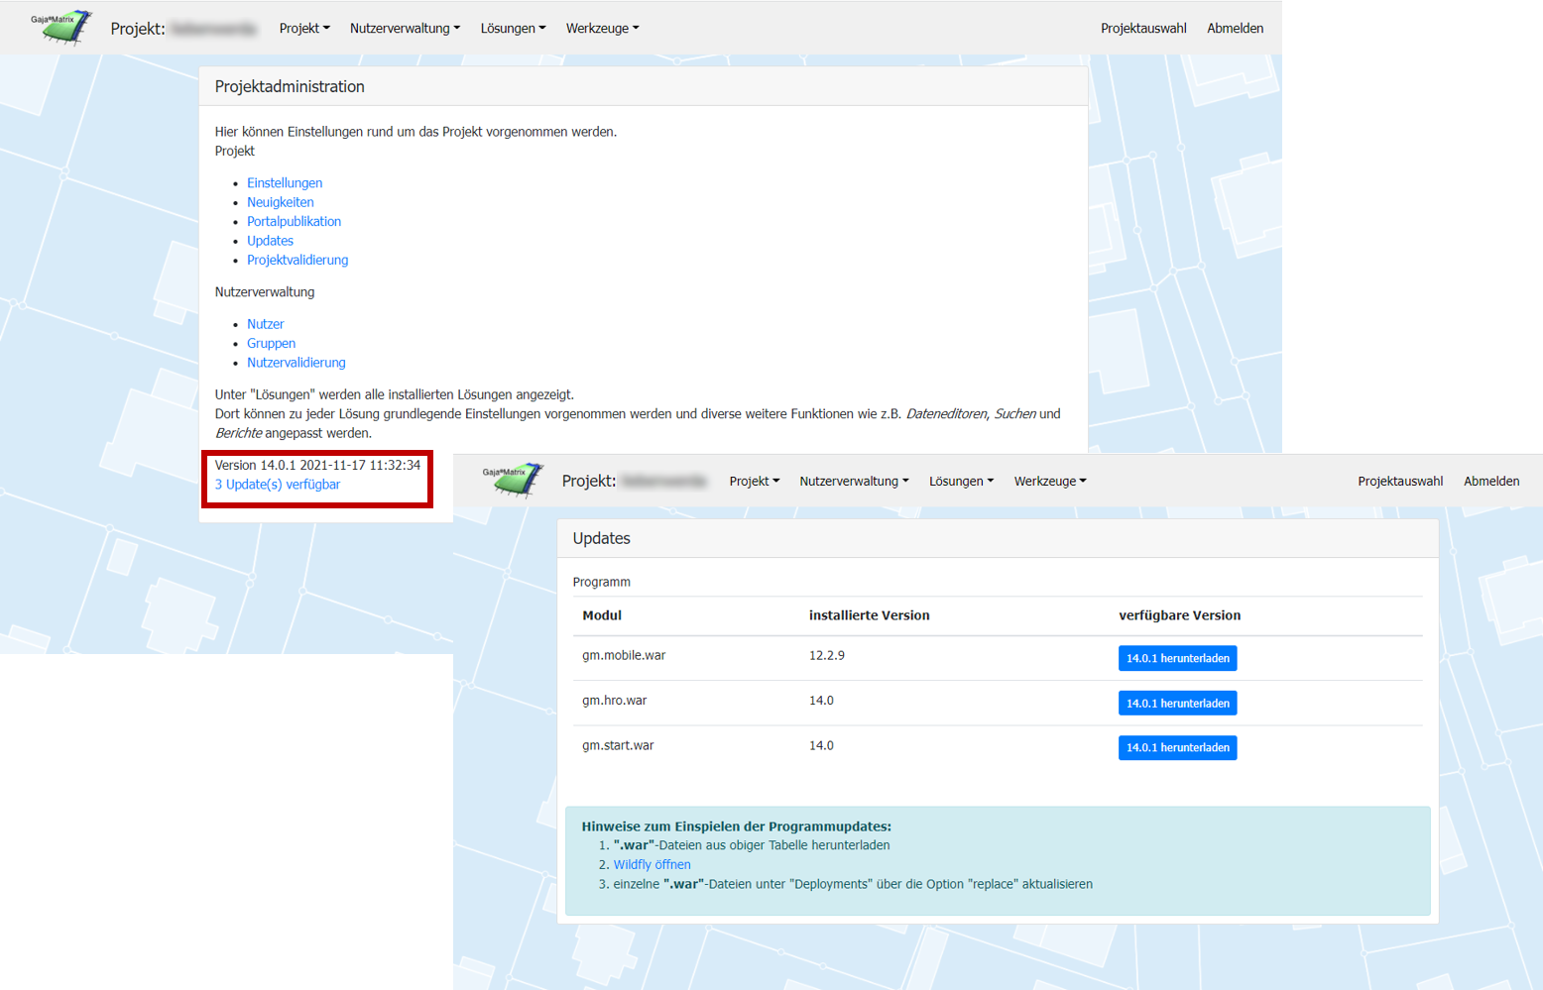Open the Nutzerverwaltung dropdown in top navbar
This screenshot has height=990, width=1543.
pyautogui.click(x=405, y=29)
